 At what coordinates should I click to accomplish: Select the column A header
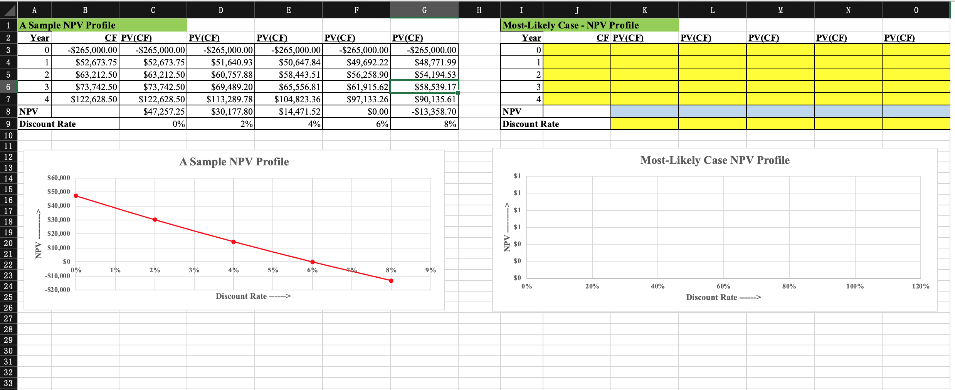coord(34,10)
